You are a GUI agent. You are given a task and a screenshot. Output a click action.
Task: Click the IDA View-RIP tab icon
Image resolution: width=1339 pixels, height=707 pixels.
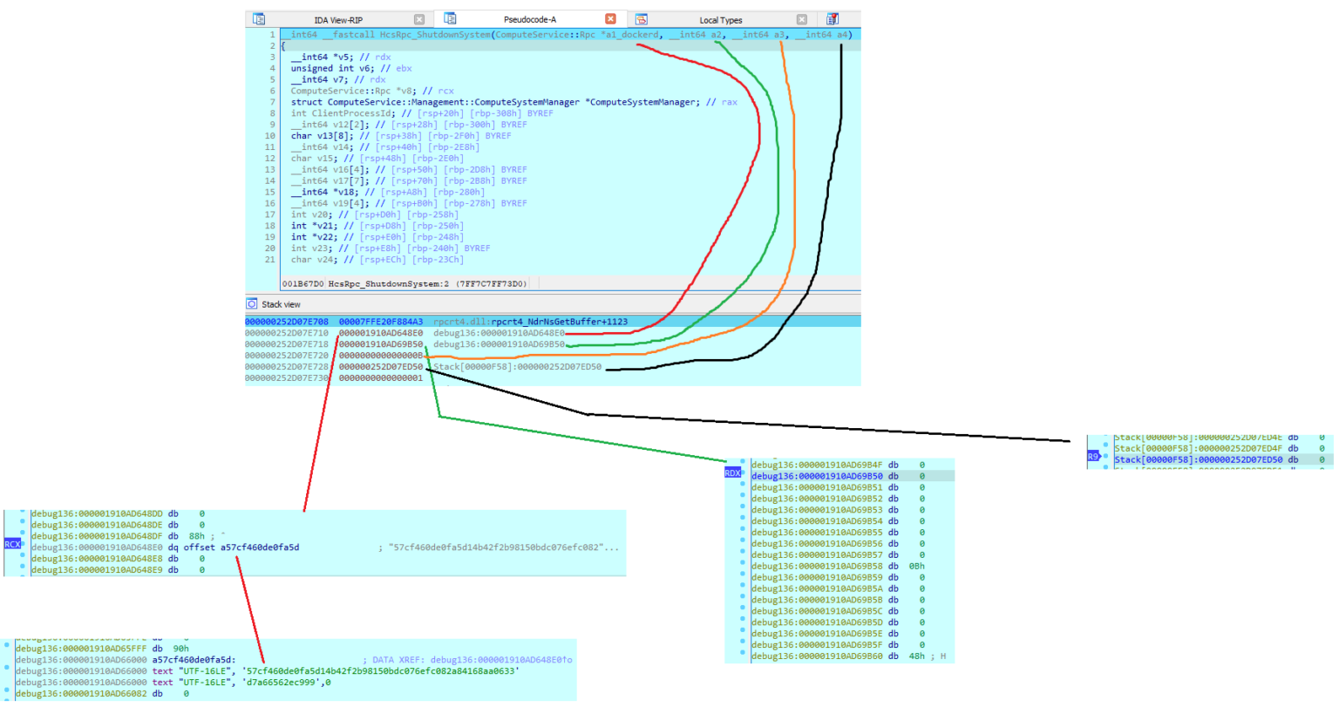256,17
